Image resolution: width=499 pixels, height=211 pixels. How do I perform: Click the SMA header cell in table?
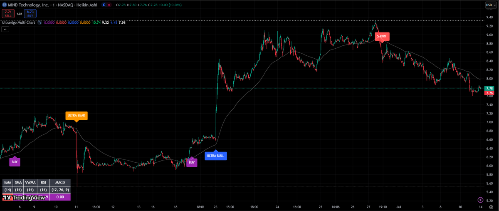pyautogui.click(x=18, y=182)
